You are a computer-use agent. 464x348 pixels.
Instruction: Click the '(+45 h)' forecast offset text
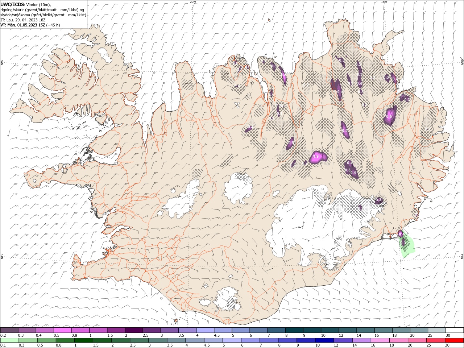pos(53,25)
